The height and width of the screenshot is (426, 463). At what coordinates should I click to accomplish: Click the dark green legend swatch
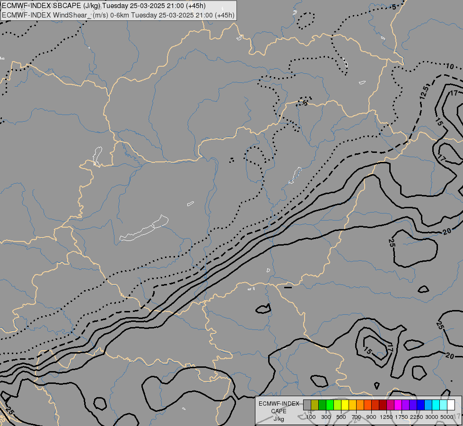[323, 405]
